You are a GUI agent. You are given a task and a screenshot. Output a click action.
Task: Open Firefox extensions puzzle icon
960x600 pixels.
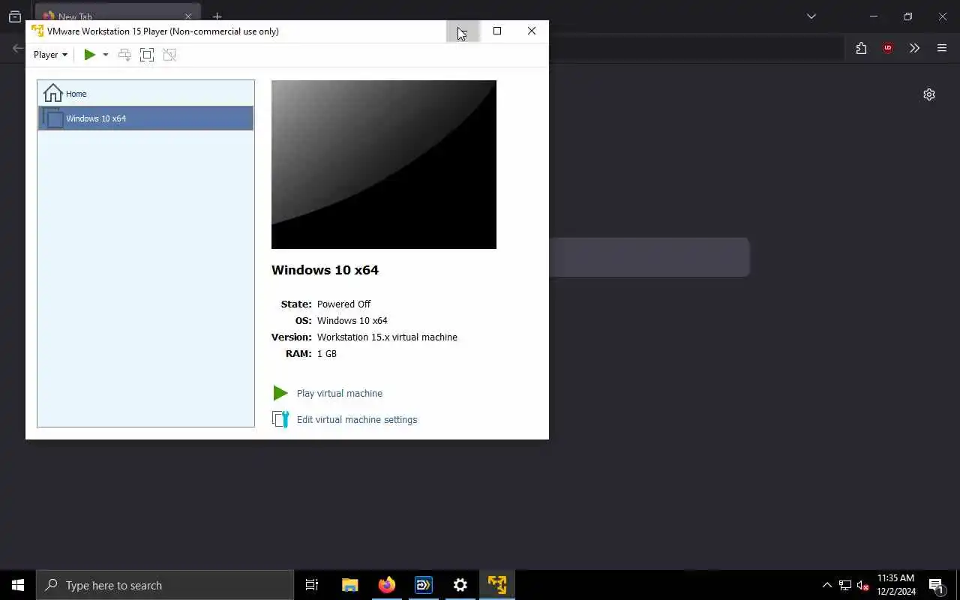(861, 48)
